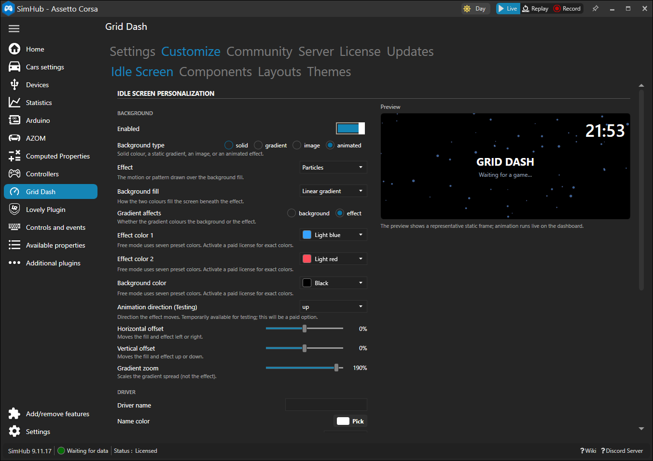The image size is (653, 461).
Task: Click the Live button
Action: coord(508,9)
